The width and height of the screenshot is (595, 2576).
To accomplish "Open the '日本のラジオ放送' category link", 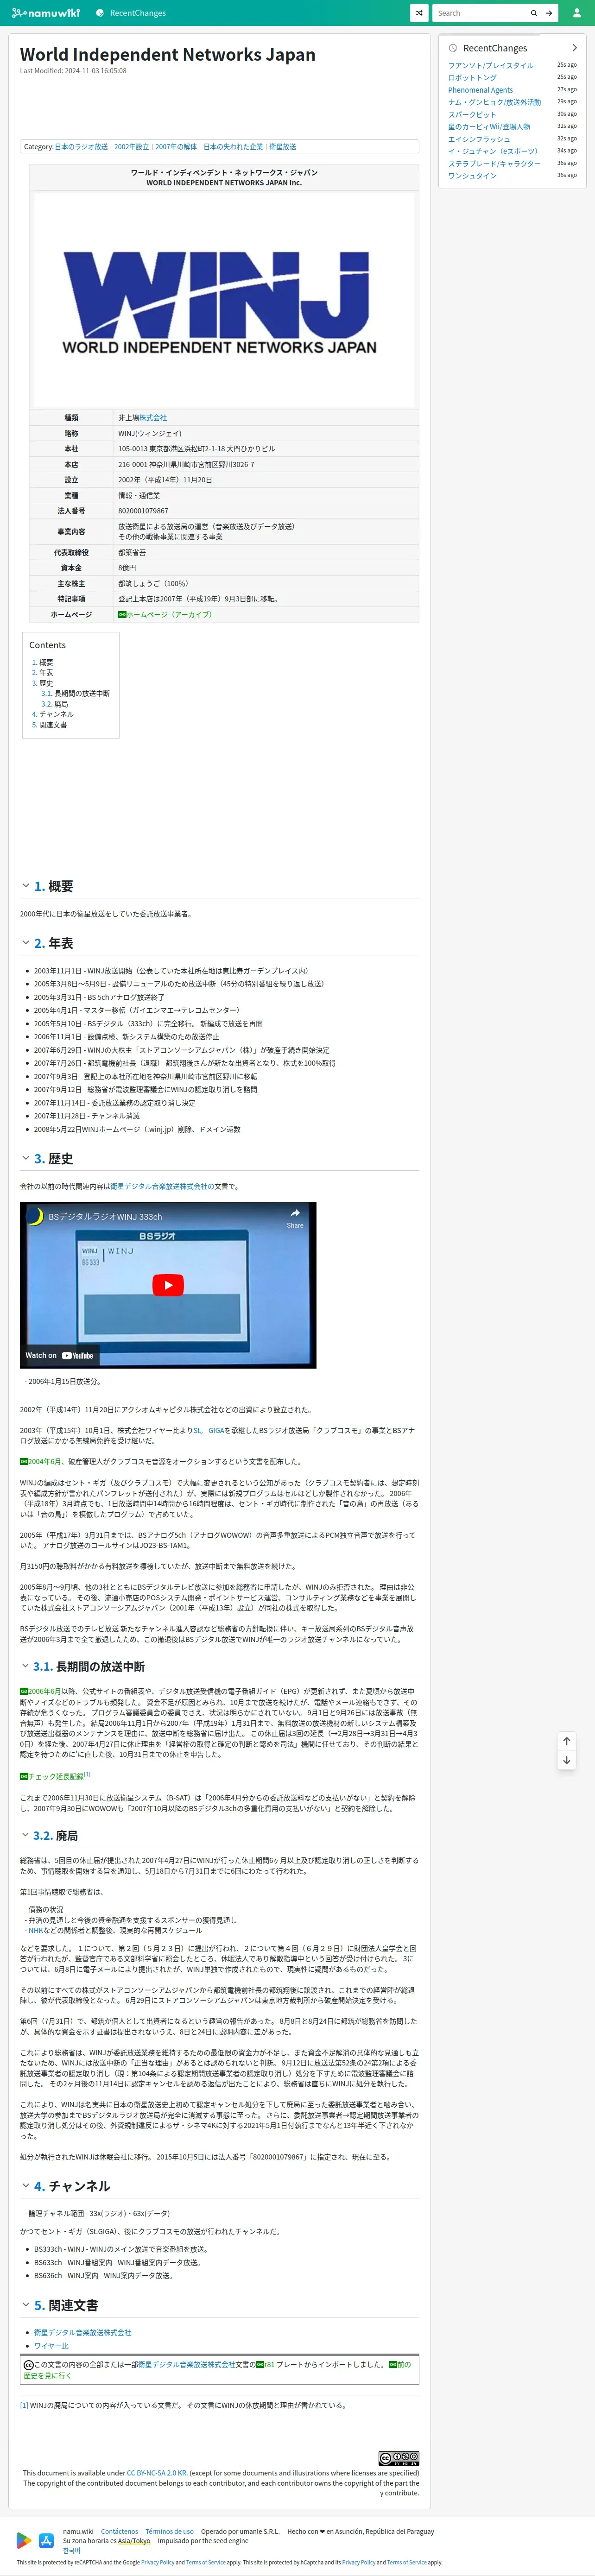I will (x=81, y=147).
